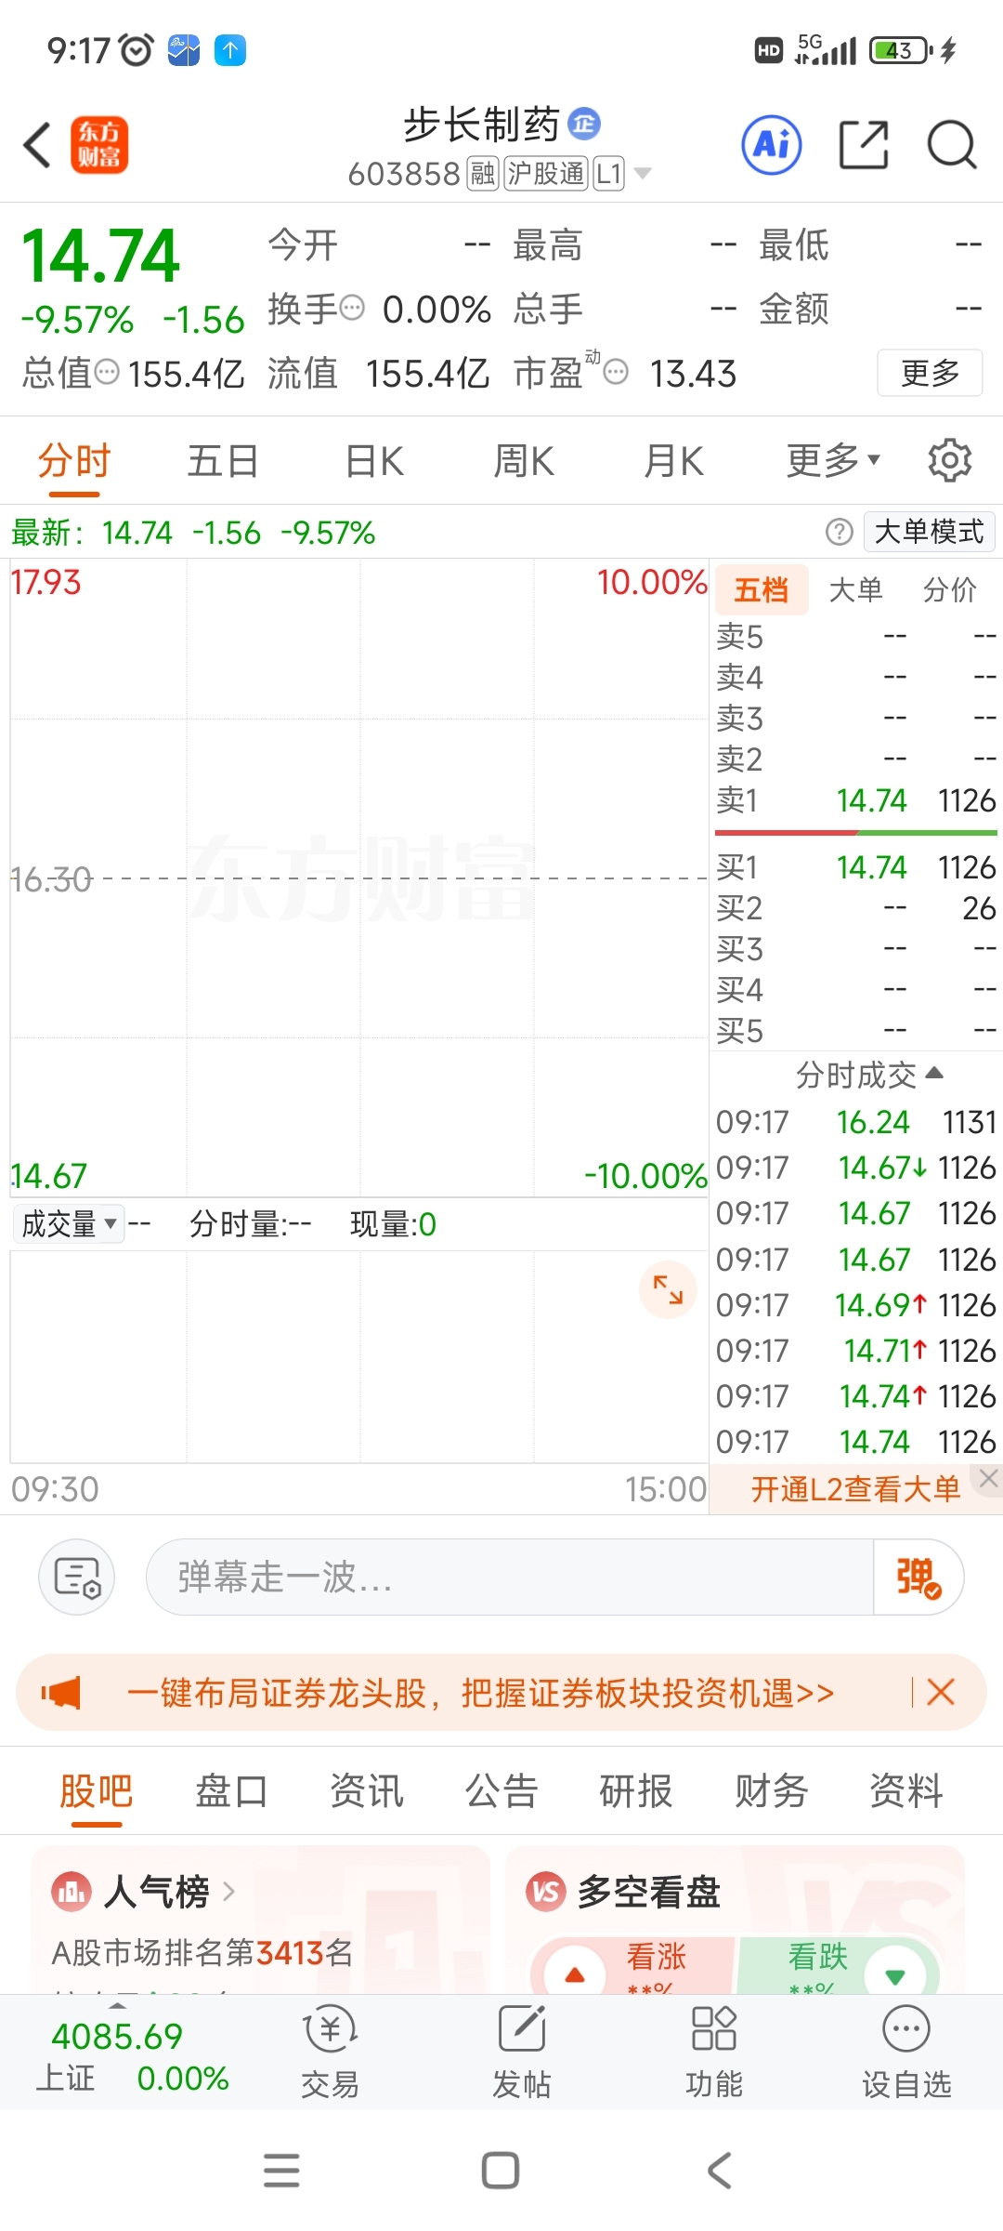Open the search magnifier icon
1003x2231 pixels.
click(952, 145)
